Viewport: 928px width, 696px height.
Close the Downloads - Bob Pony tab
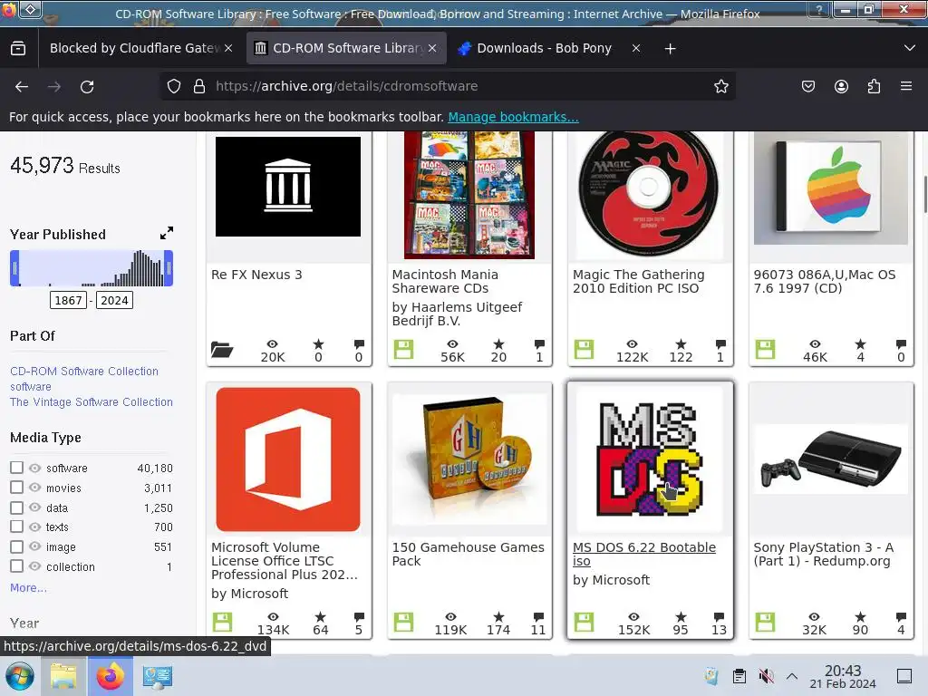(x=636, y=49)
